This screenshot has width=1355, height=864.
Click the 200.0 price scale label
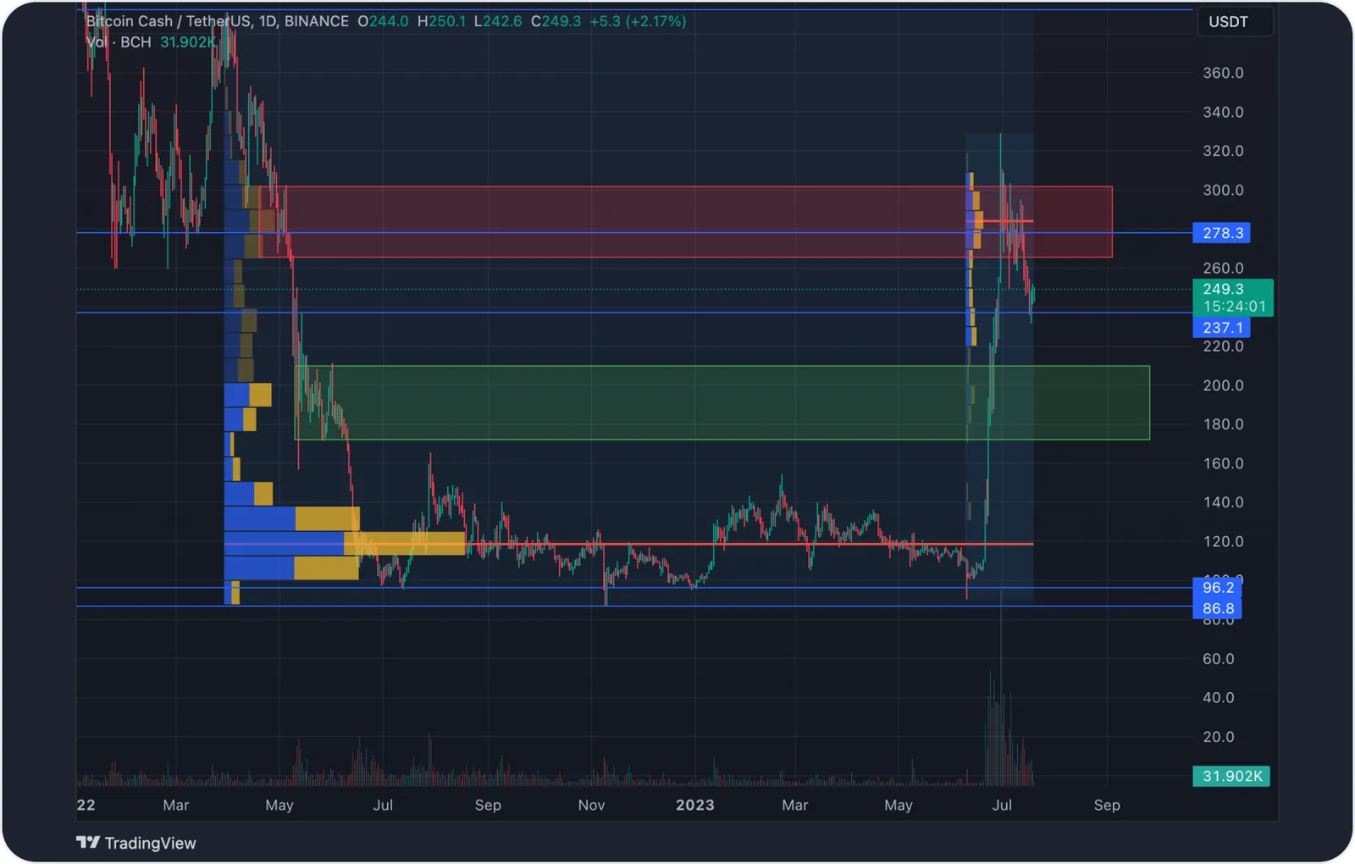click(1223, 385)
